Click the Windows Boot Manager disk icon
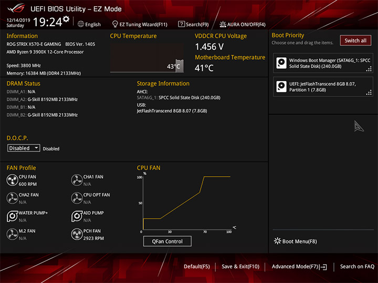378x283 pixels. pos(281,63)
